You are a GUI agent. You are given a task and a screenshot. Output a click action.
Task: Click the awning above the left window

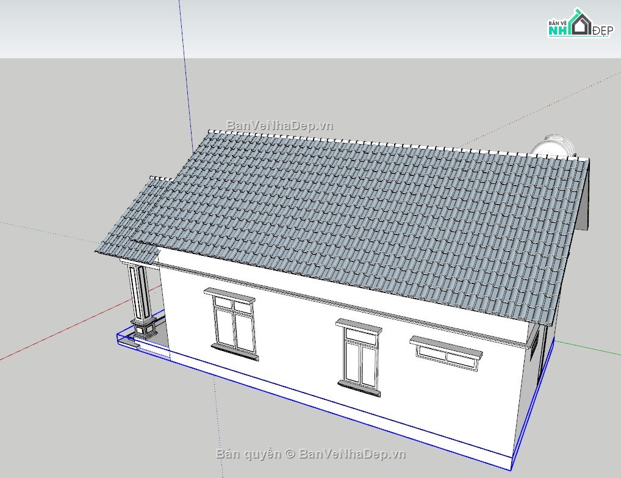coord(229,295)
